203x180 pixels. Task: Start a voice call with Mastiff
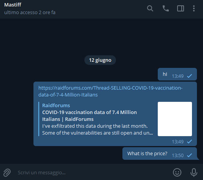[x=166, y=8]
